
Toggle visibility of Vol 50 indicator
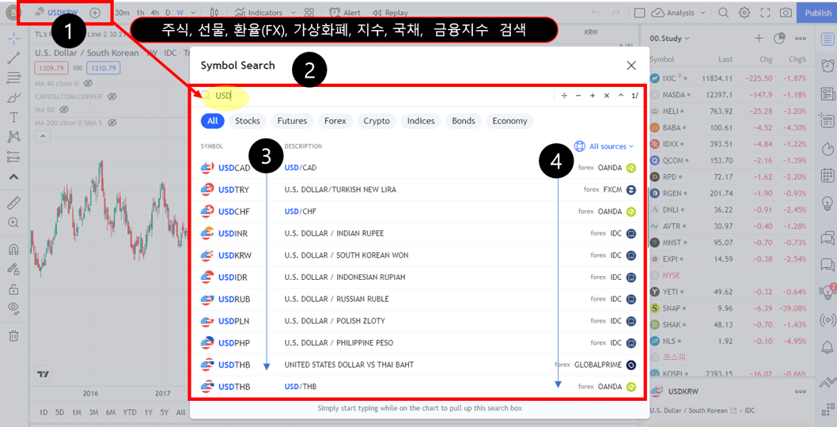64,109
